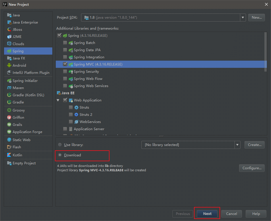
Task: Click the Griffon icon
Action: tap(9, 118)
